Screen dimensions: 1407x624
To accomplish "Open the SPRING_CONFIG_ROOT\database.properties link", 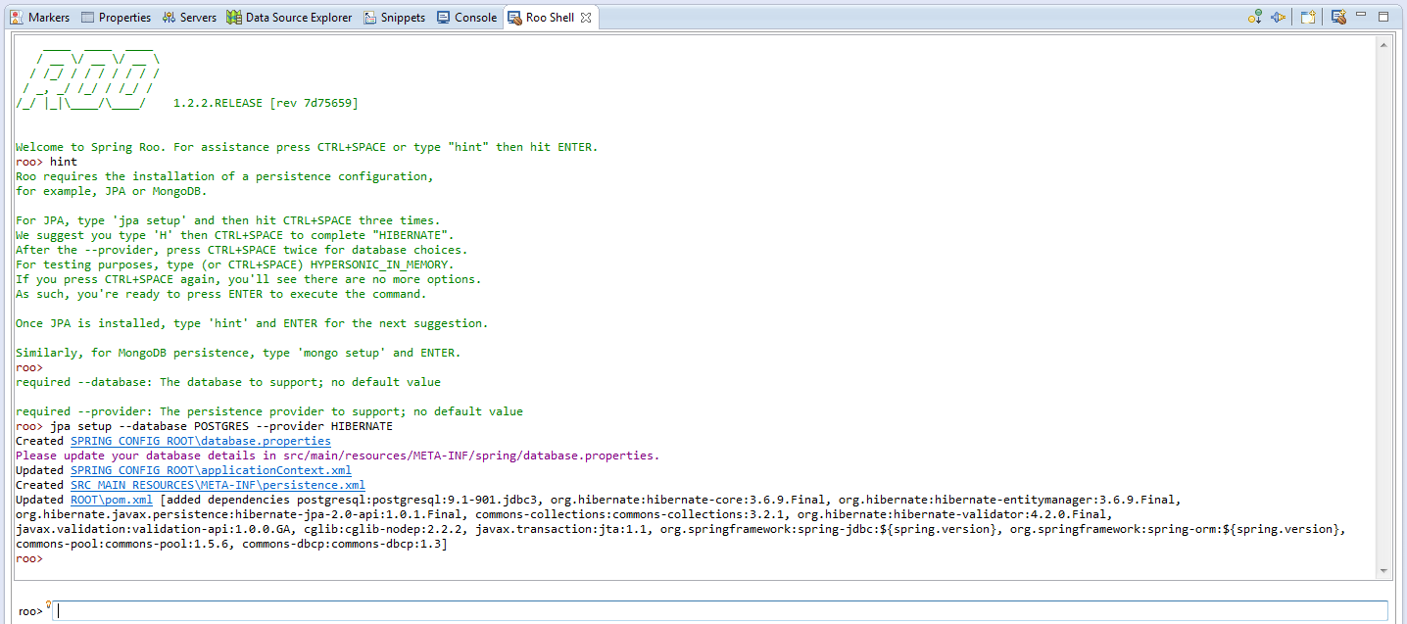I will tap(200, 441).
